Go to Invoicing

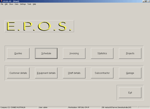[x=74, y=53]
